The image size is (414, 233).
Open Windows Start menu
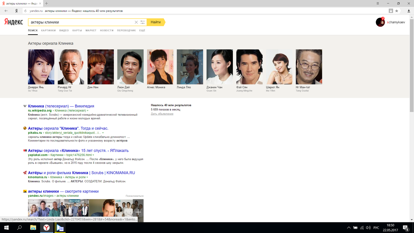6,228
